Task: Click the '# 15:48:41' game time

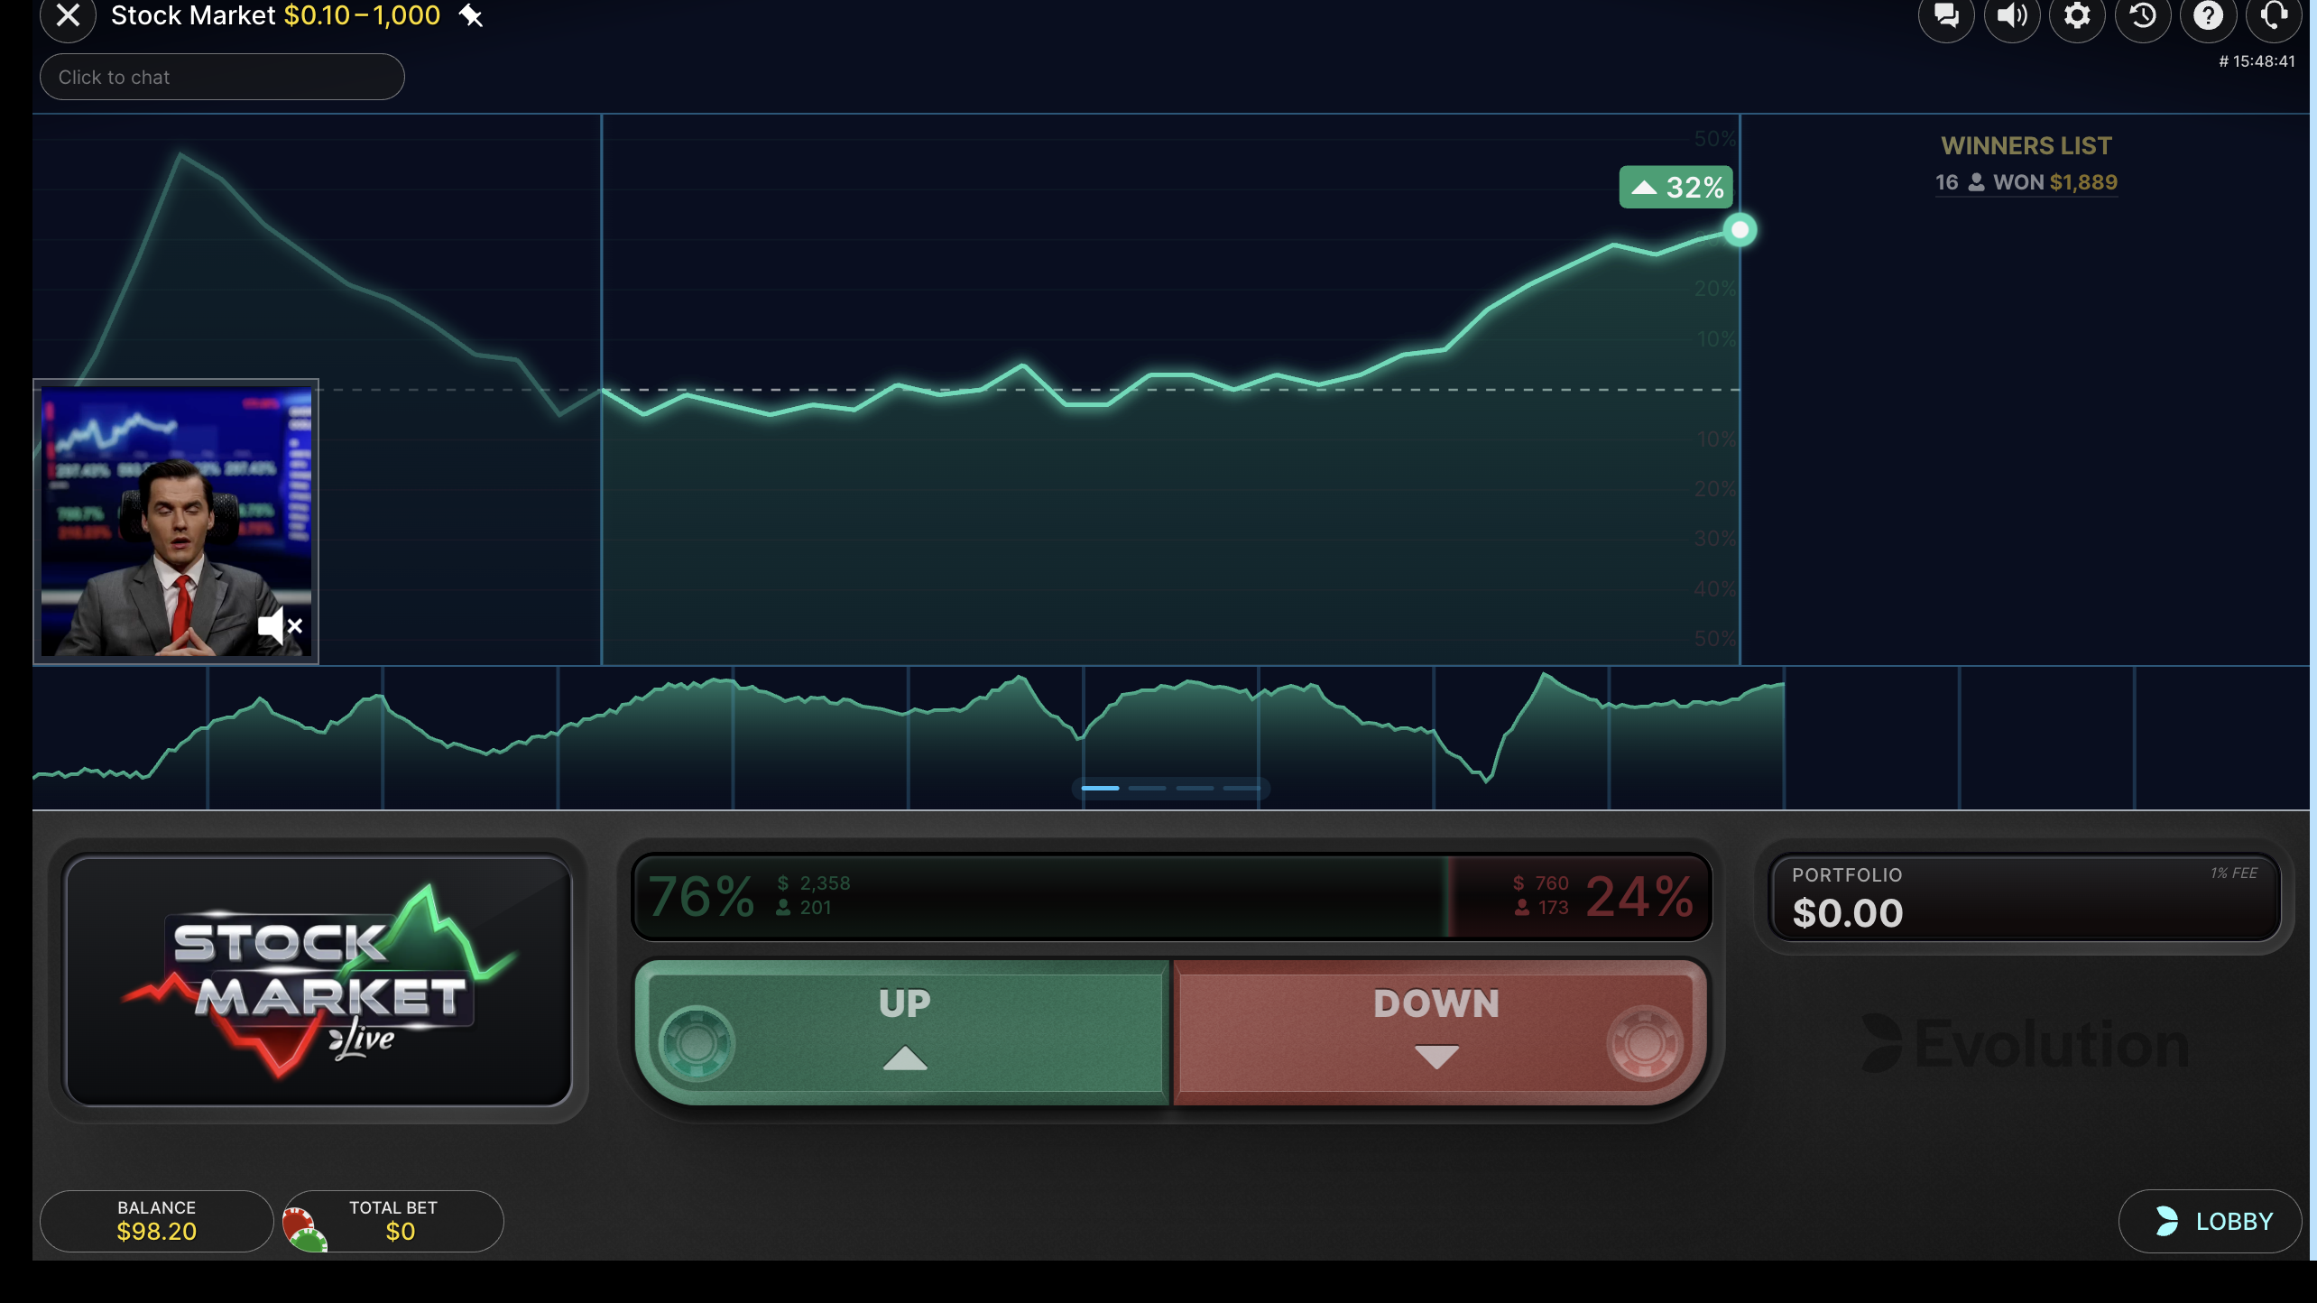Action: [2257, 61]
